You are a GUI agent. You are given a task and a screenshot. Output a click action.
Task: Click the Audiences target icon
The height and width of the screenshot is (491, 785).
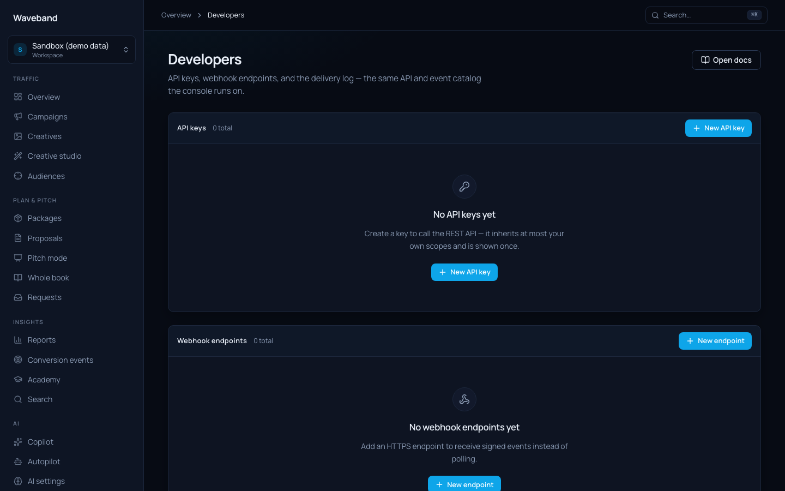pyautogui.click(x=18, y=176)
